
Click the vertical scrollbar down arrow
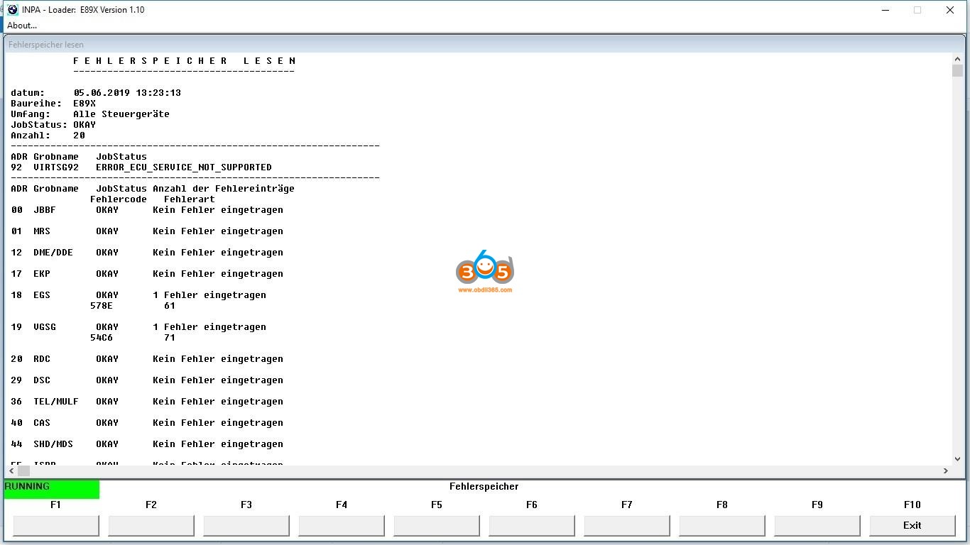(957, 459)
